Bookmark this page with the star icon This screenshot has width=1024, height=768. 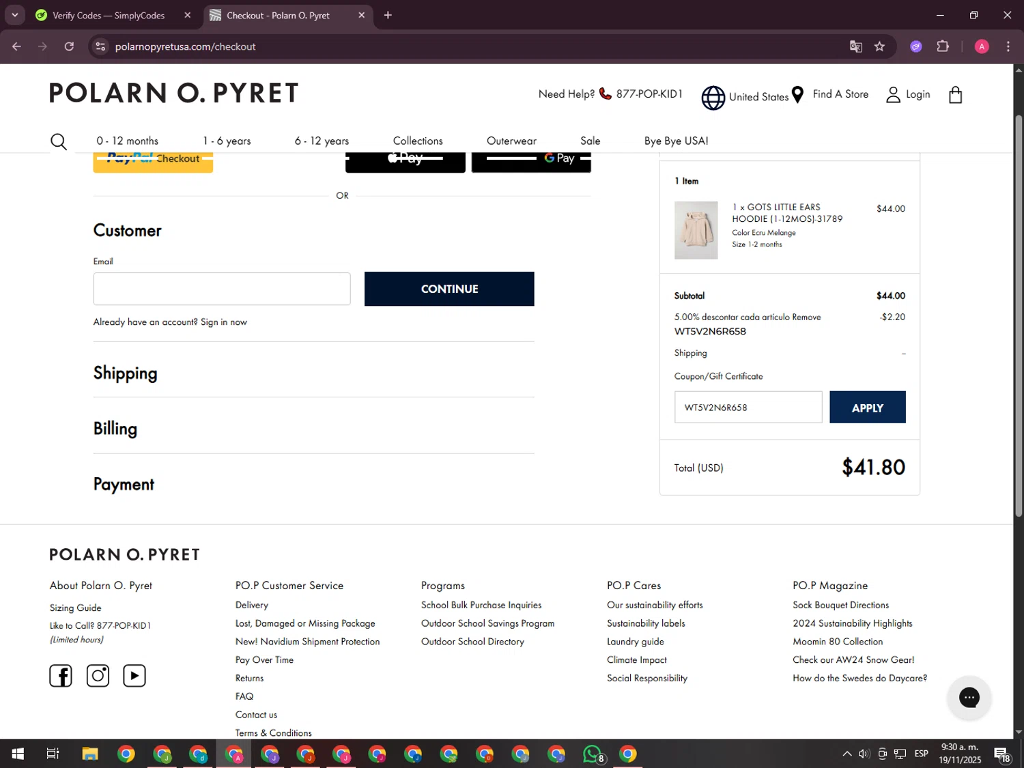879,46
